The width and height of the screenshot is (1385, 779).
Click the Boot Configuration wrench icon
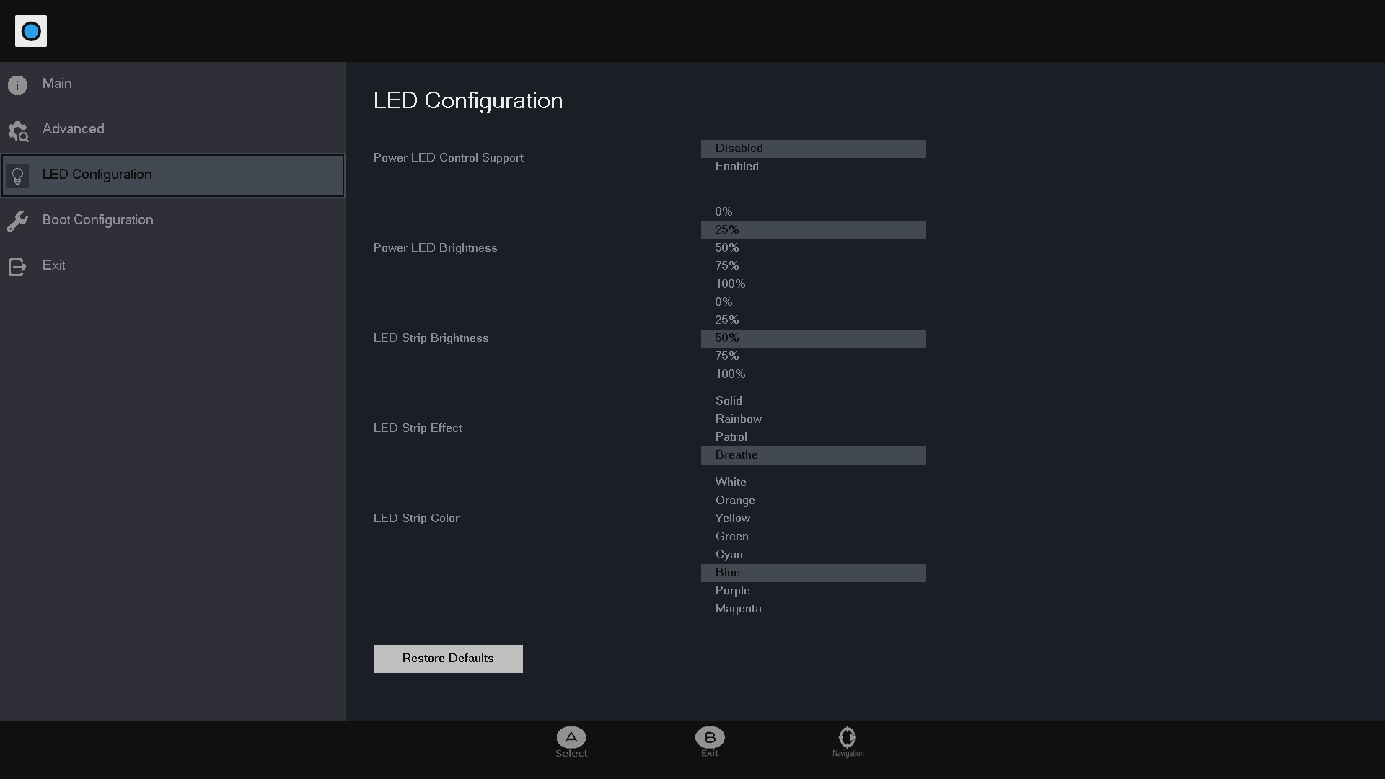pos(18,221)
